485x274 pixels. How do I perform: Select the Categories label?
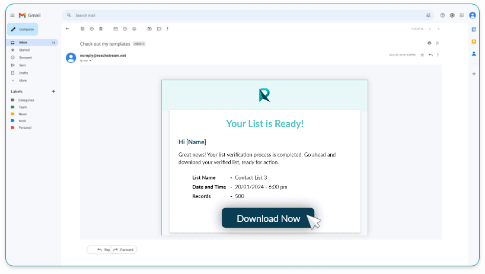(x=26, y=100)
